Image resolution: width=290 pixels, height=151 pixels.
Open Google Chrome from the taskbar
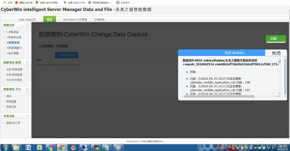pos(62,148)
